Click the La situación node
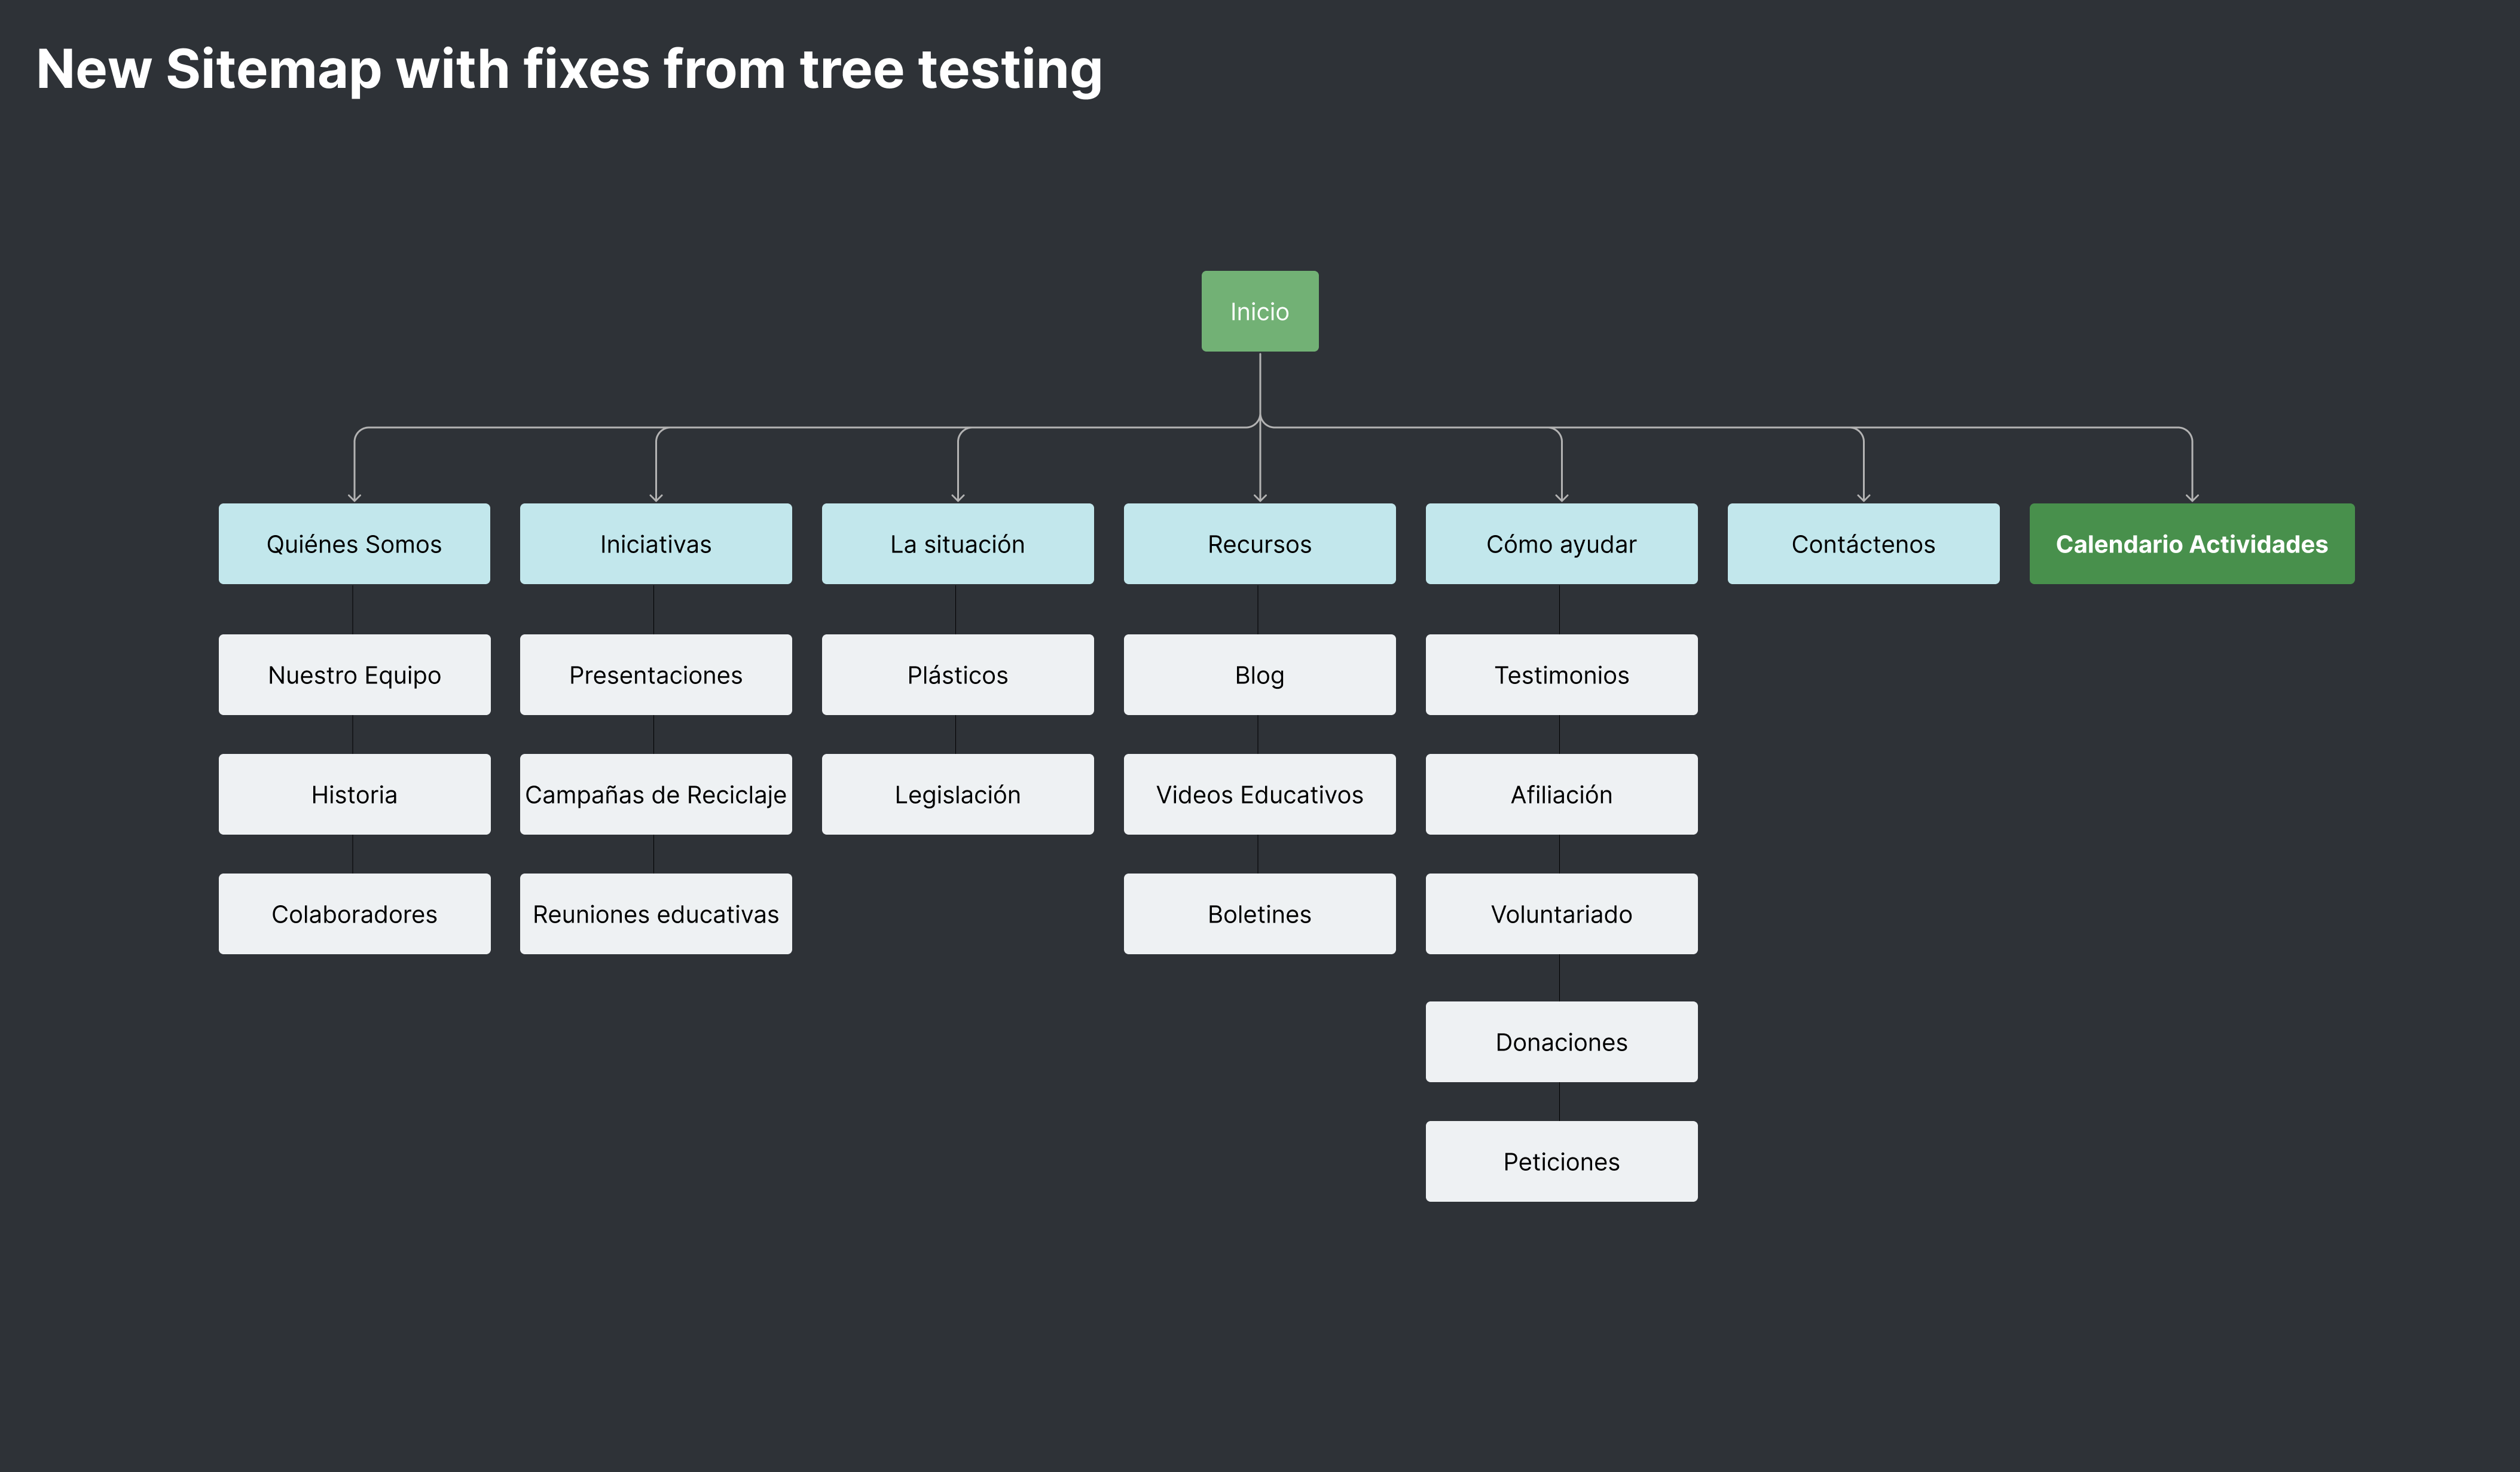Image resolution: width=2520 pixels, height=1472 pixels. tap(957, 544)
